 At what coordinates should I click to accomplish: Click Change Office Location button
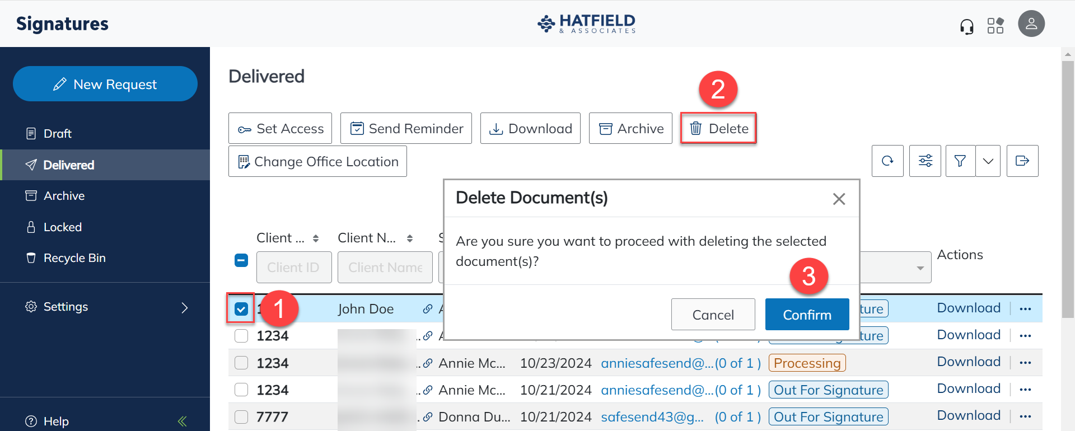[x=317, y=161]
